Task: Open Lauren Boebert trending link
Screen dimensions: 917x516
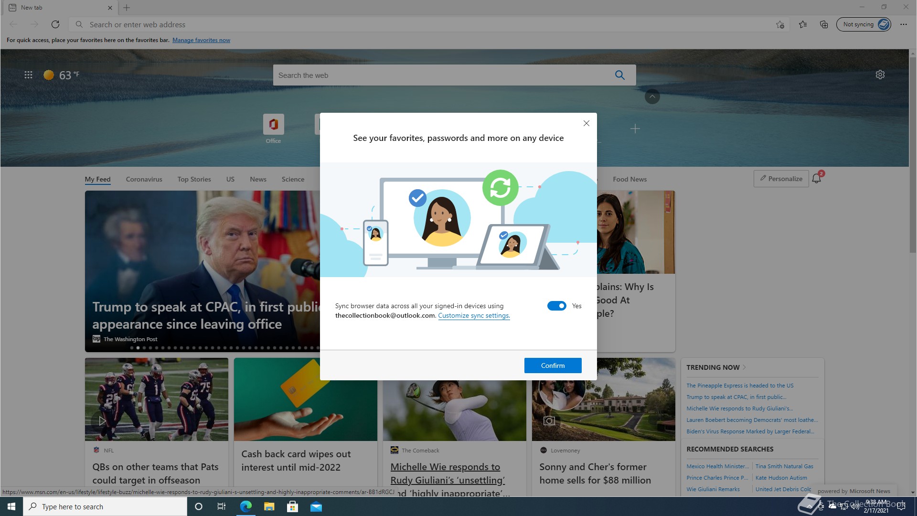Action: [x=752, y=420]
